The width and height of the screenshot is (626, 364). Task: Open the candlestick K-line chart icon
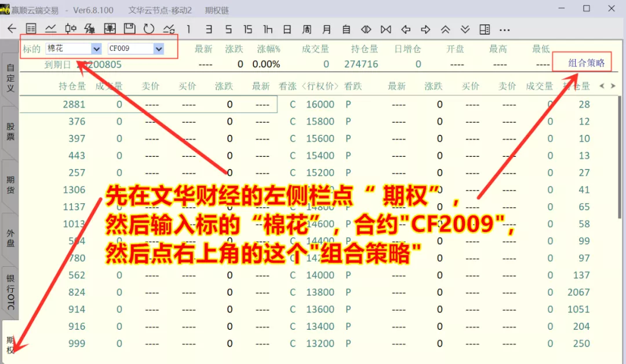71,29
